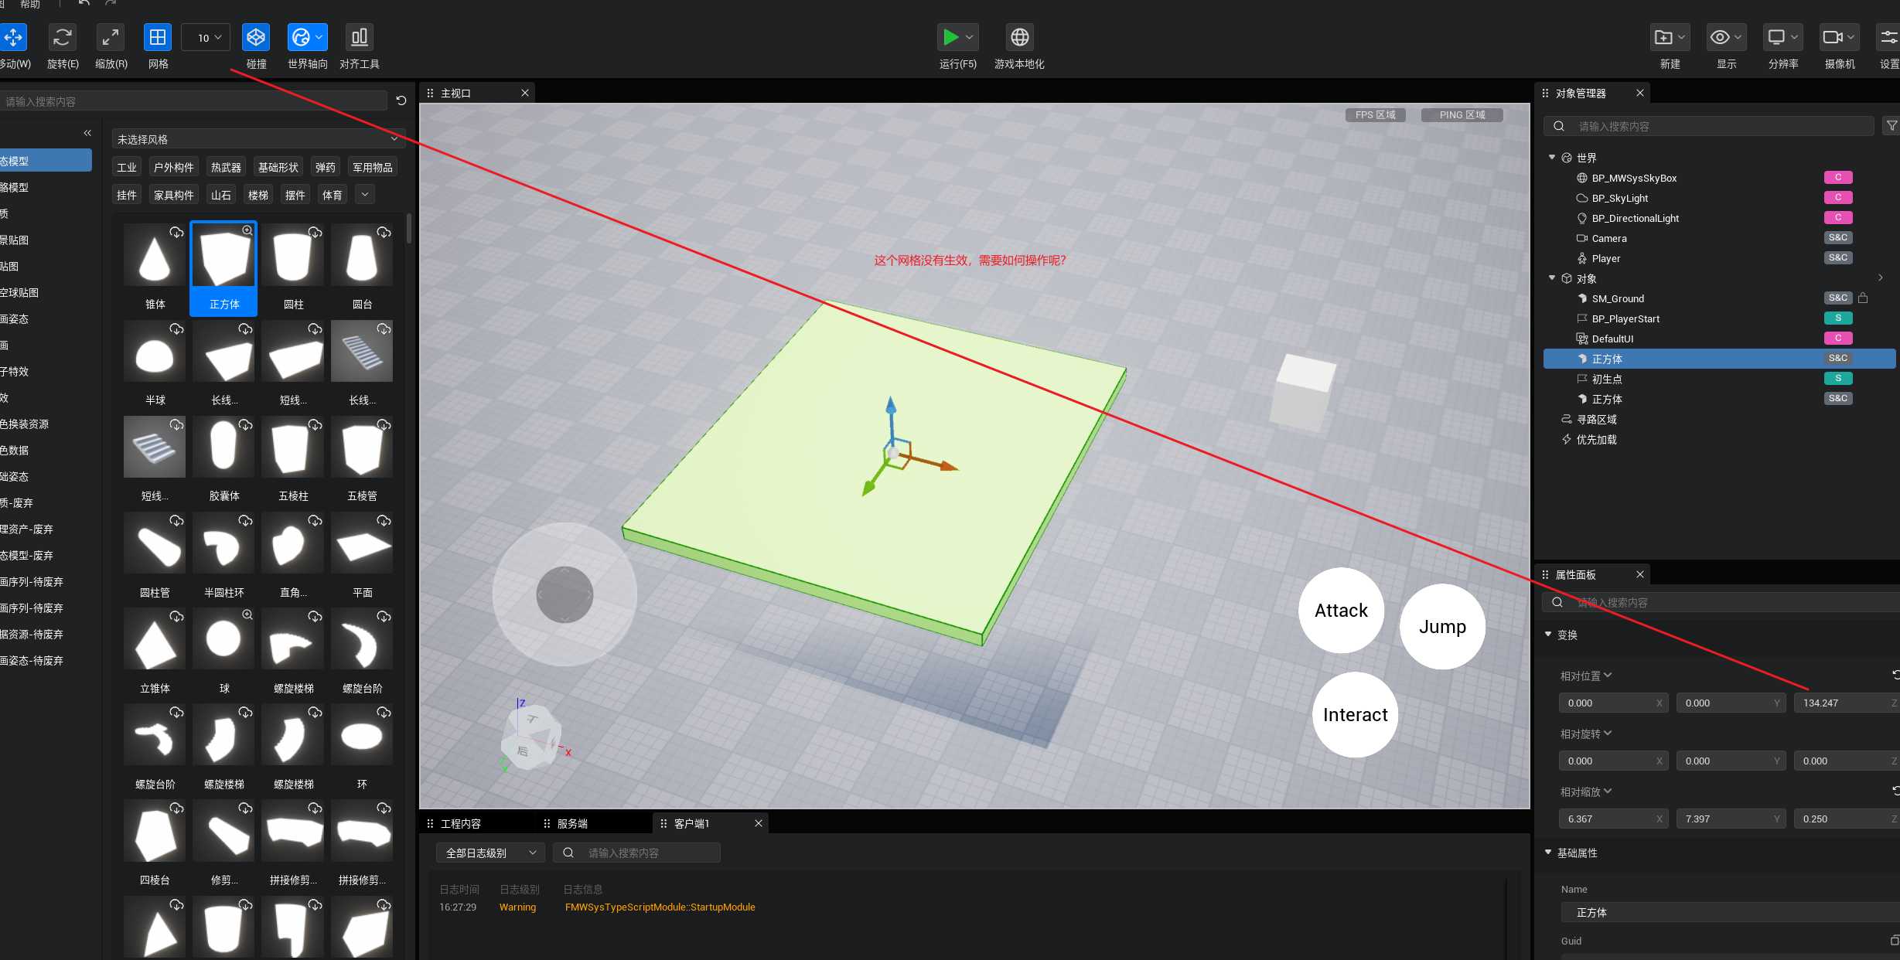Screen dimensions: 1900x960
Task: Select the Scale (R) tool
Action: click(x=110, y=37)
